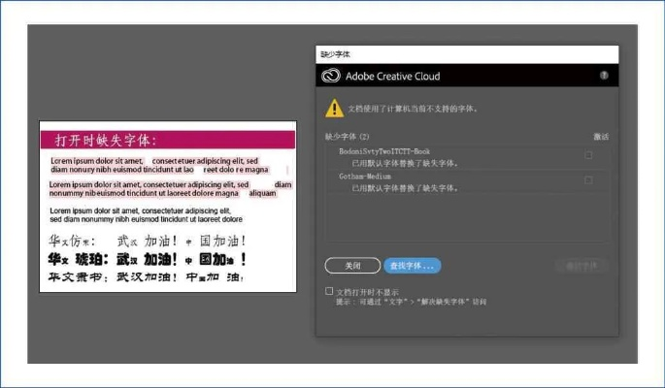665x388 pixels.
Task: Select the BodoniSvtyTwoITCTT-Book font entry
Action: tap(384, 152)
